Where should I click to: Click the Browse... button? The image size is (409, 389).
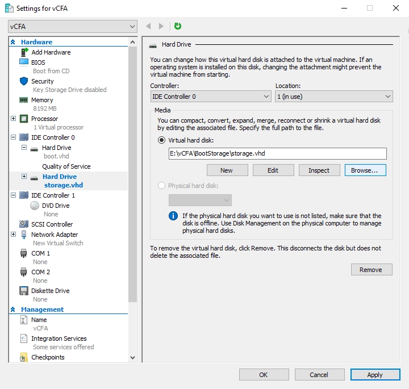coord(365,170)
